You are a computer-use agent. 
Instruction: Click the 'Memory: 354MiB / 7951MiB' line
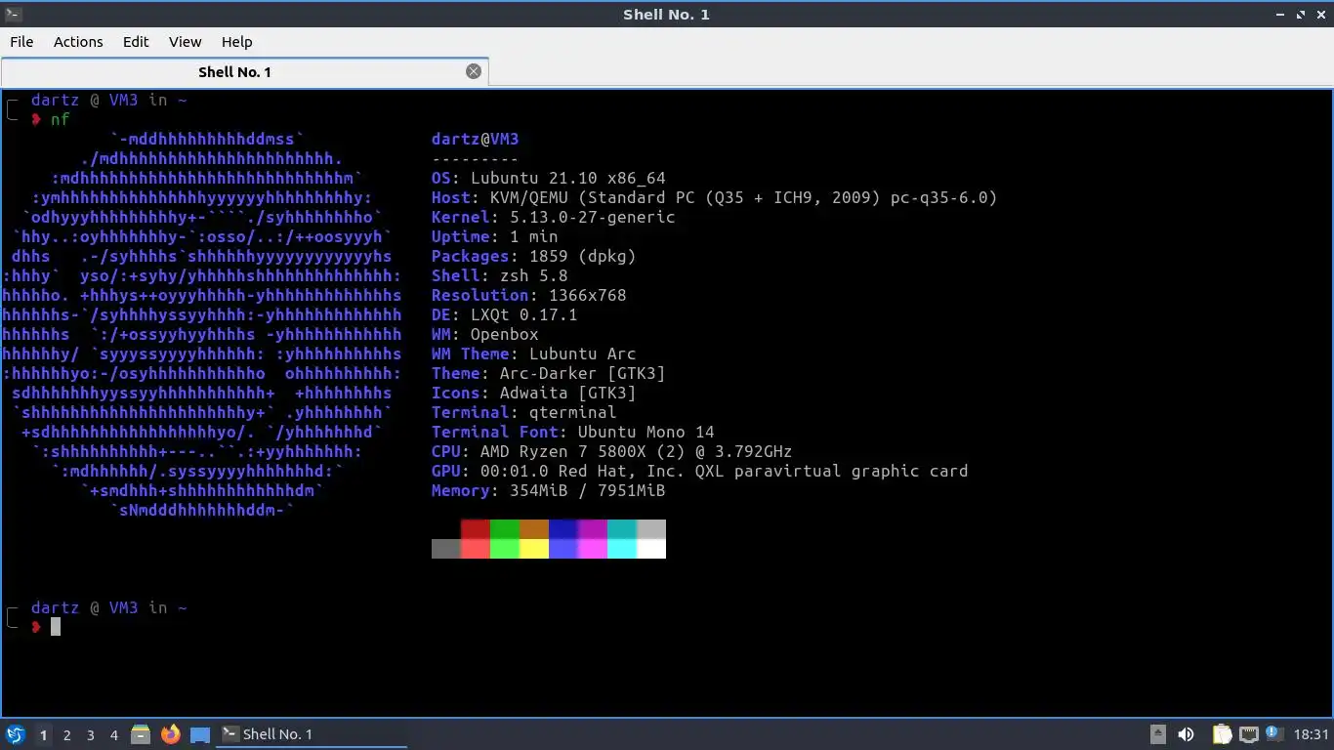point(549,490)
